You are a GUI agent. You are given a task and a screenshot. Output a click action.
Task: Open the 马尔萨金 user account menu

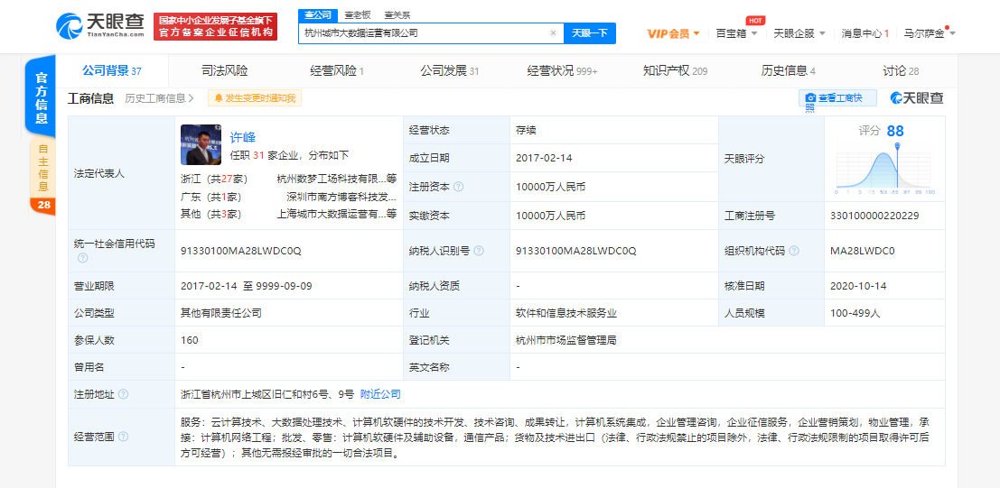tap(930, 33)
